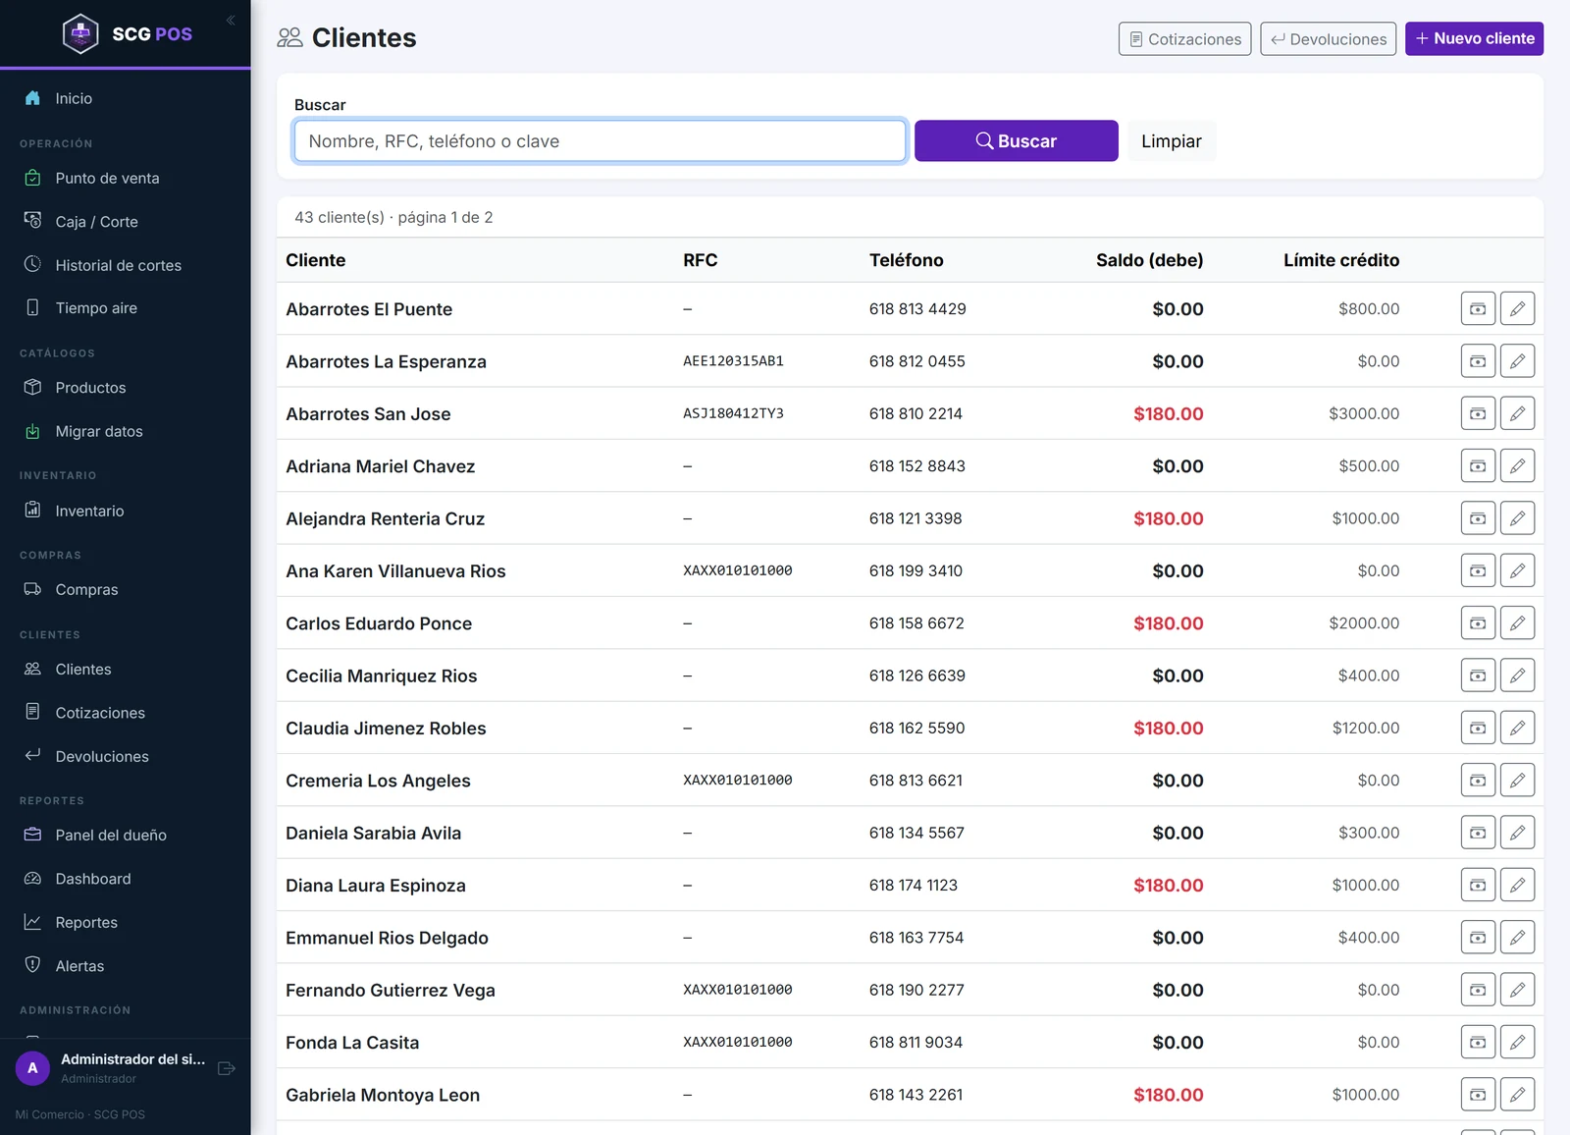Viewport: 1570px width, 1135px height.
Task: Log out using the exit icon
Action: point(227,1068)
